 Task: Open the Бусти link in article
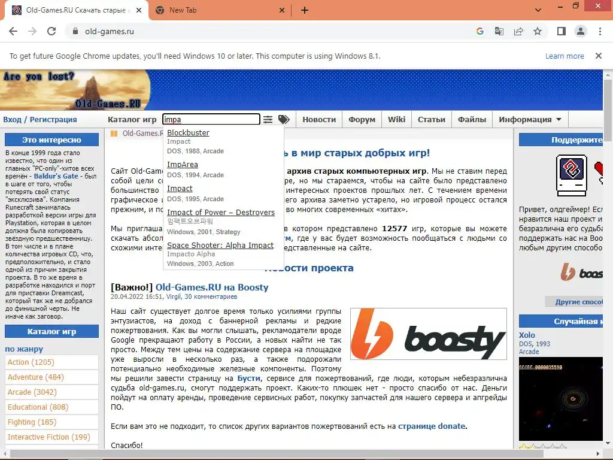[x=248, y=379]
